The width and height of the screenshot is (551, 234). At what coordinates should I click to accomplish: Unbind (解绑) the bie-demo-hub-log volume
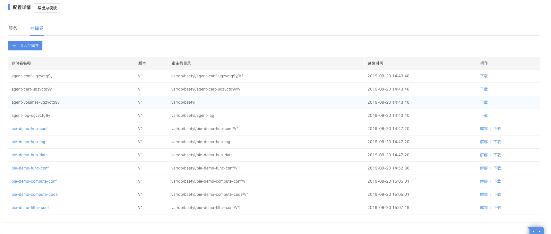tap(484, 142)
